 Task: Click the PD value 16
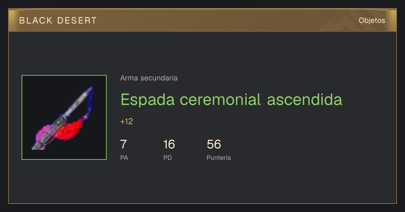[169, 144]
